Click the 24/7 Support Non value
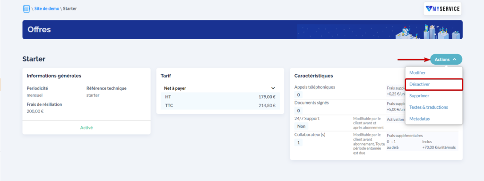The width and height of the screenshot is (484, 181). 301,126
